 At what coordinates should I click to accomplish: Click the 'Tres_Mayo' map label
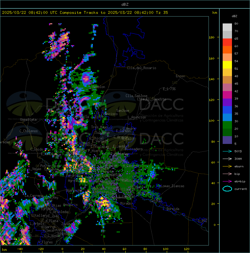click(99, 127)
